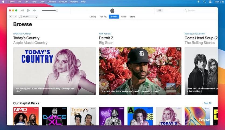
Task: Click the Apple logo in the player display
Action: click(x=112, y=10)
